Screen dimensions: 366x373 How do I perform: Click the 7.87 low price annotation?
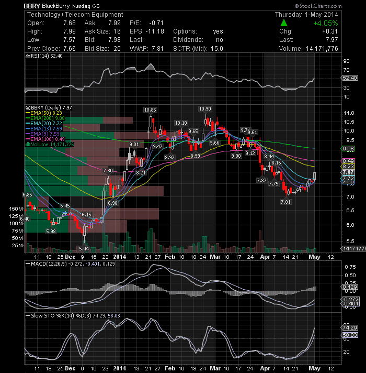[x=261, y=180]
